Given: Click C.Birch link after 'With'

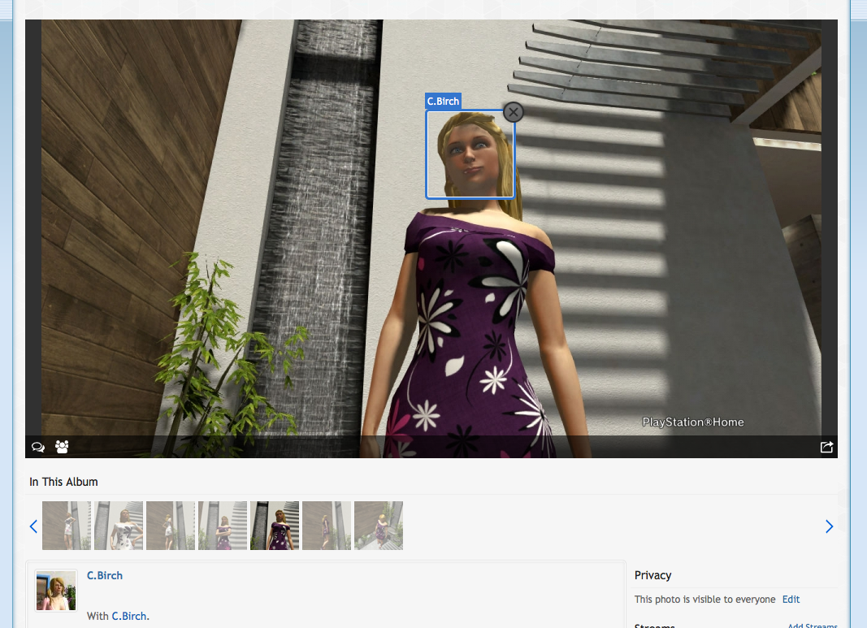Looking at the screenshot, I should [129, 616].
